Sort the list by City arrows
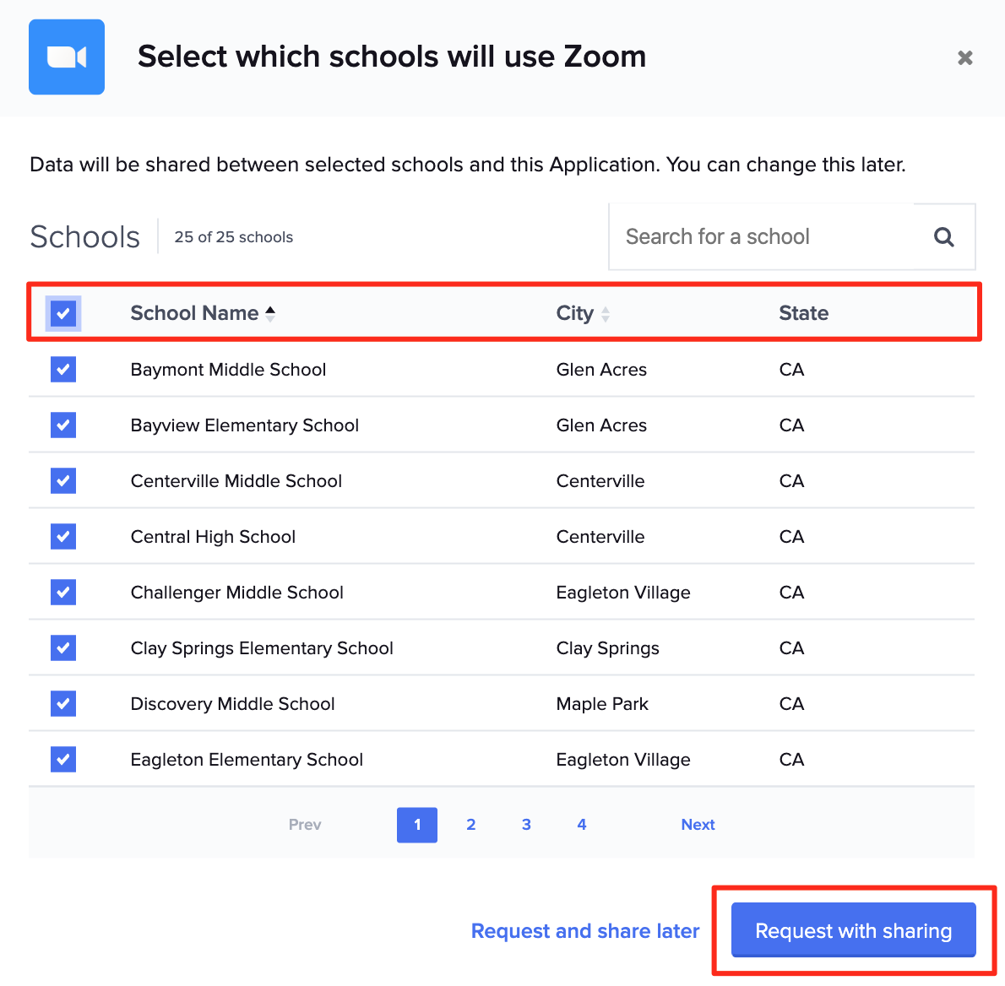 606,314
